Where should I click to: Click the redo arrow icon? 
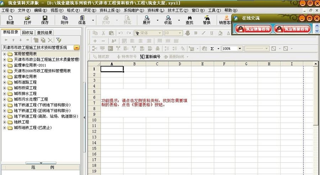(x=129, y=33)
